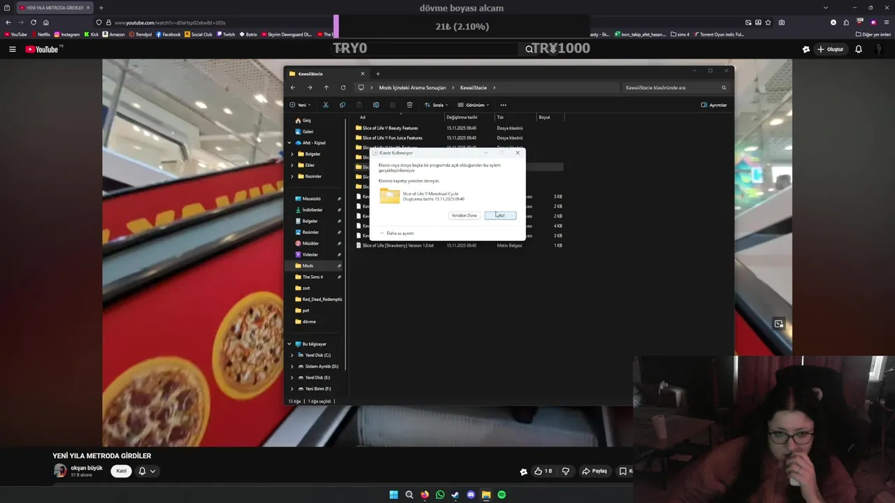Click İptal button in folder-in-use dialog

pyautogui.click(x=500, y=215)
